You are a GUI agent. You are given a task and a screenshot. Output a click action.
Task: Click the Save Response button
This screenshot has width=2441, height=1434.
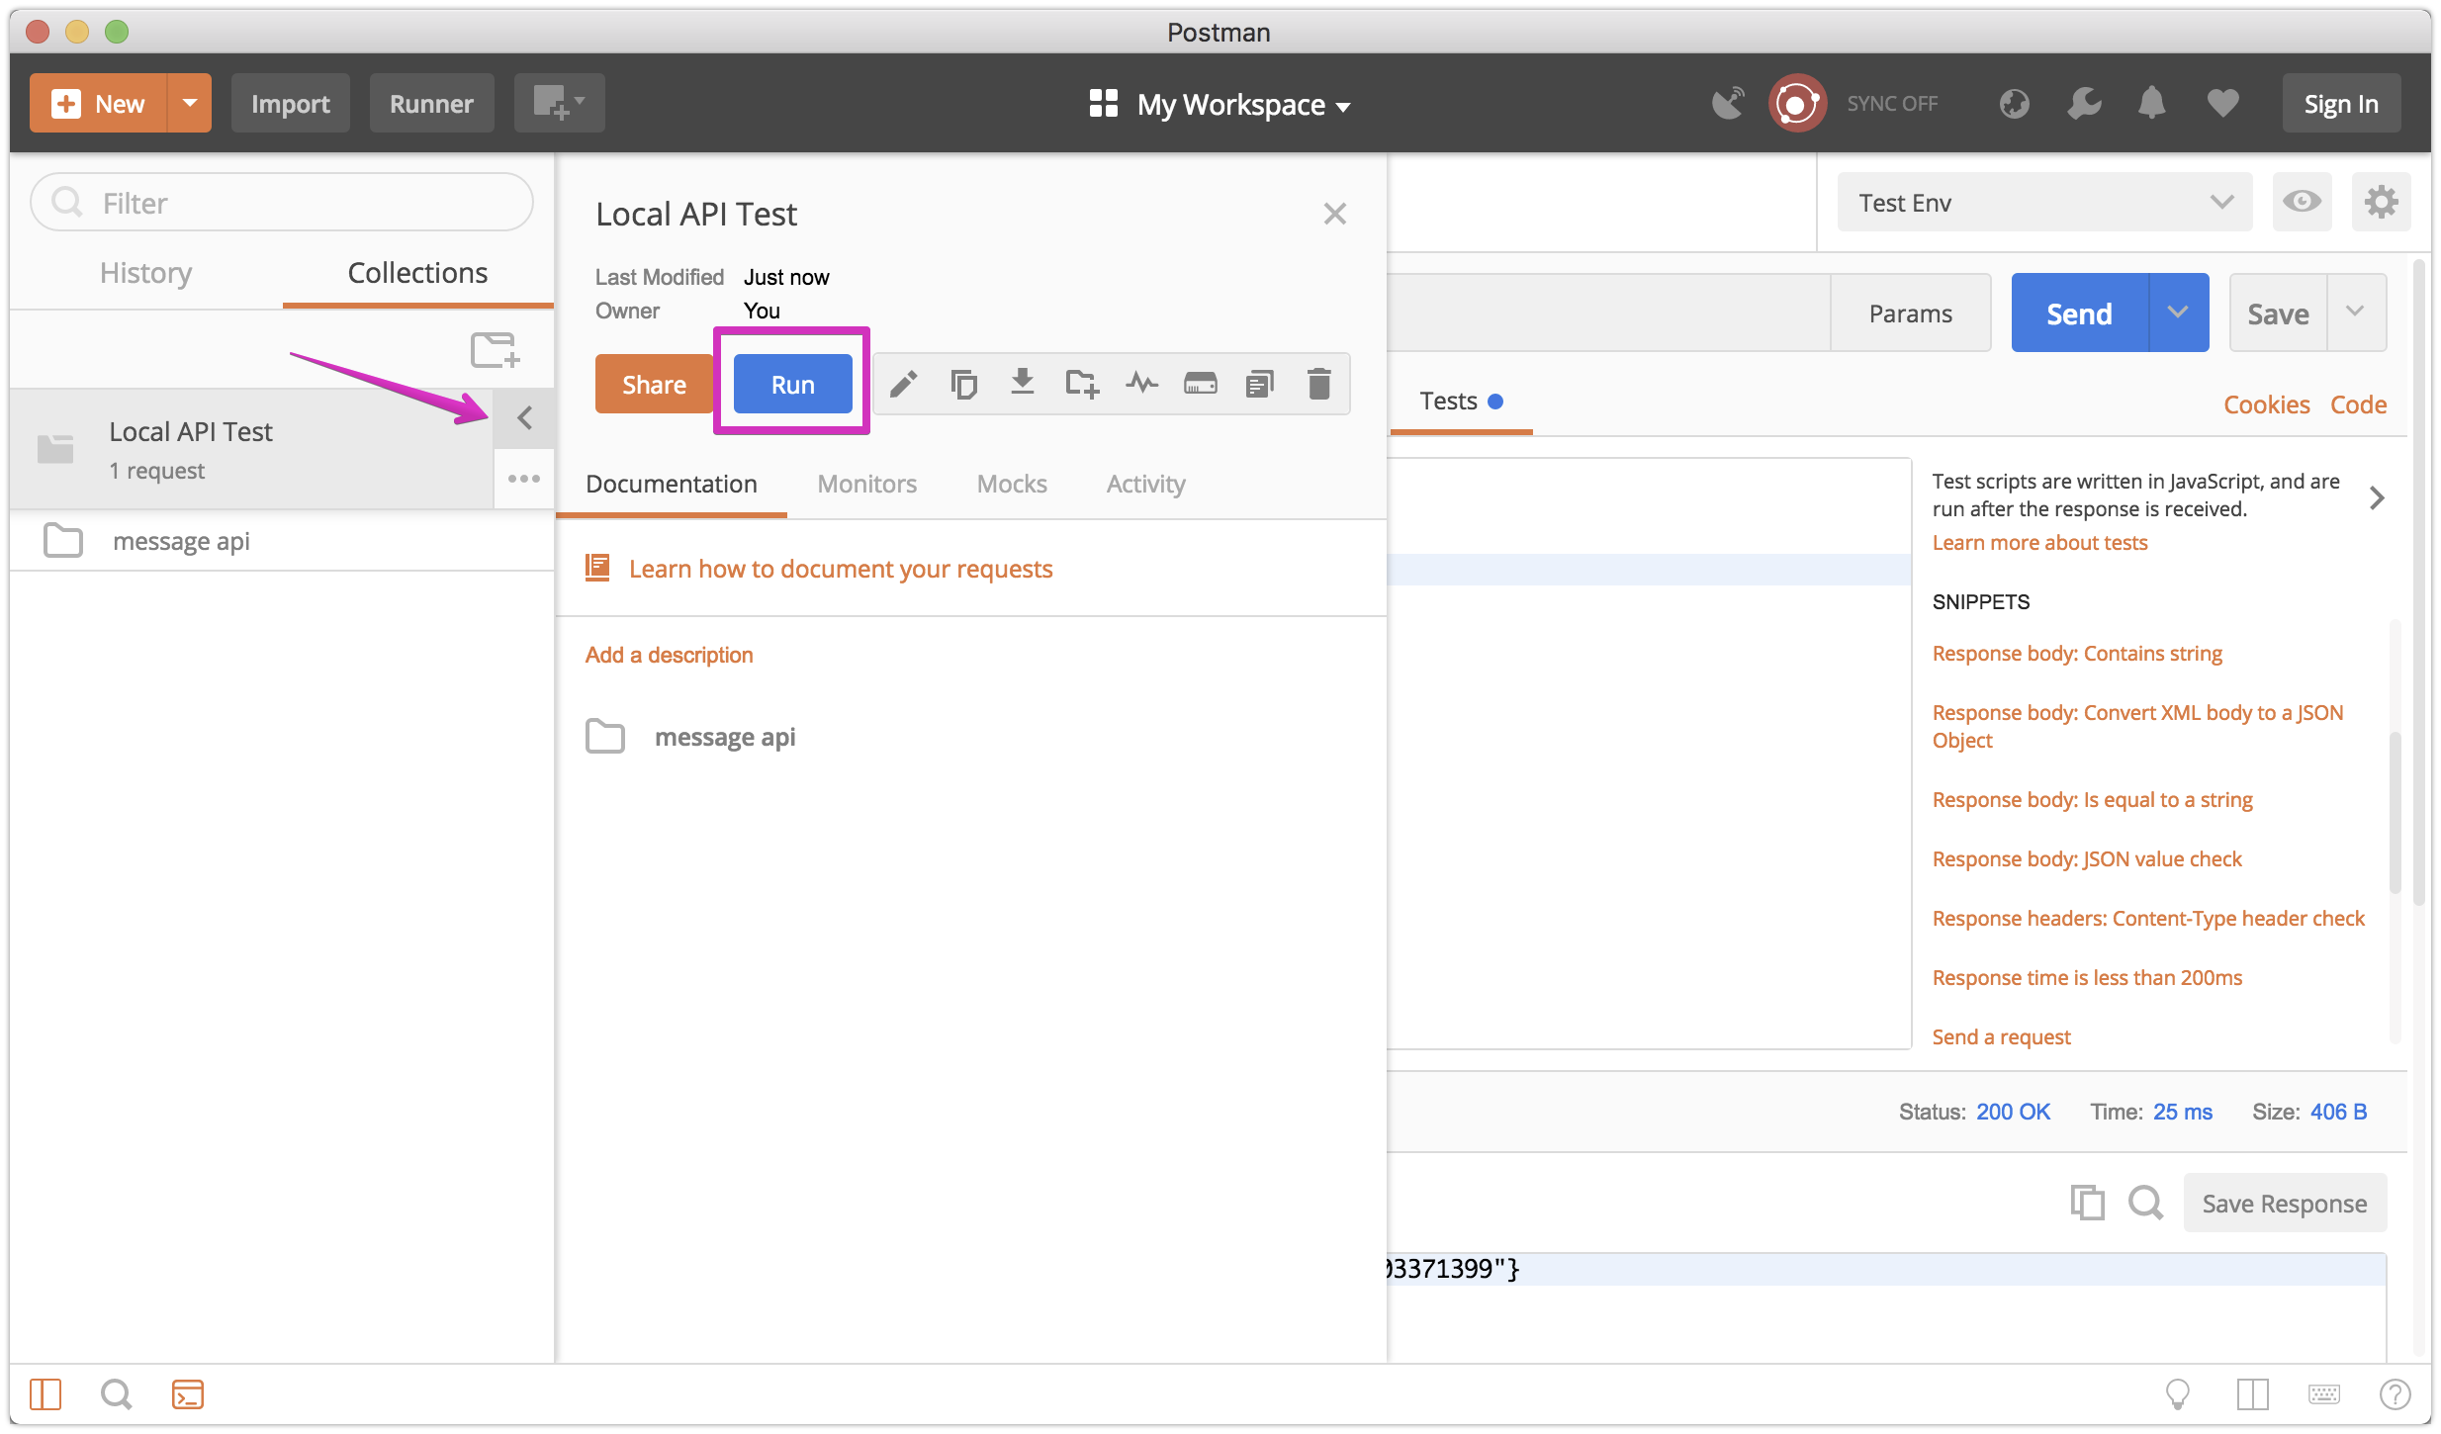2285,1203
